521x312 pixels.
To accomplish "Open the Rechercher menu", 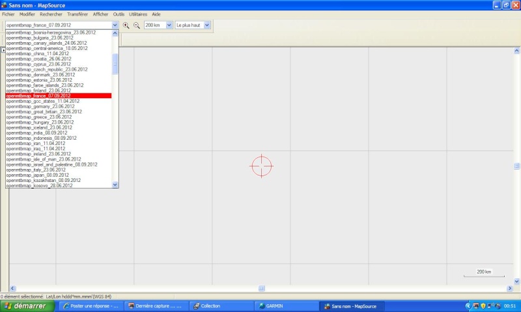I will tap(51, 14).
